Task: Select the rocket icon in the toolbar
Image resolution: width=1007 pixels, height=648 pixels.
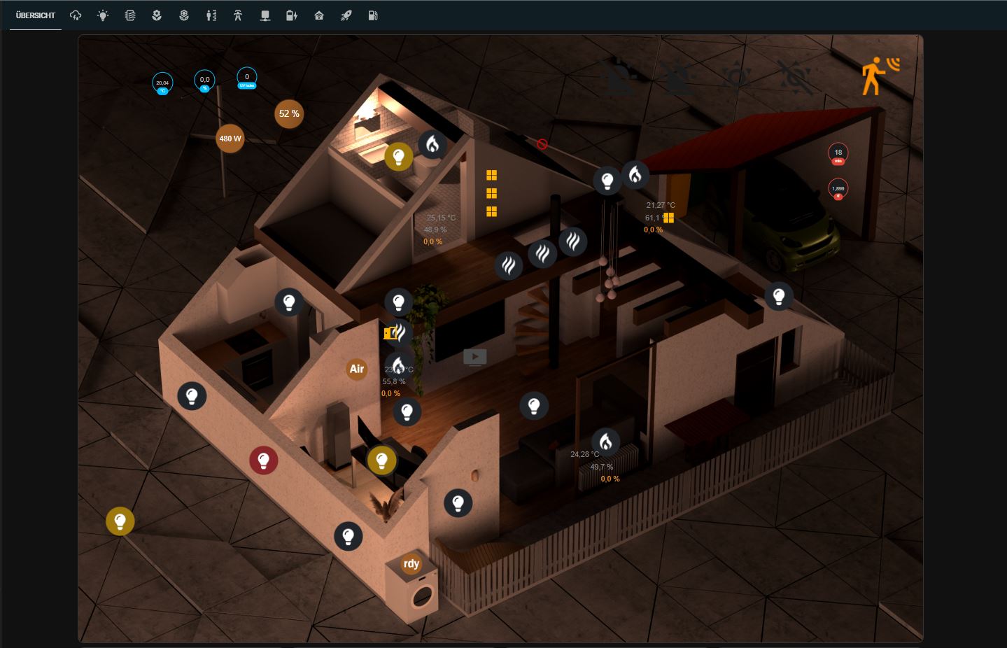Action: pos(346,15)
